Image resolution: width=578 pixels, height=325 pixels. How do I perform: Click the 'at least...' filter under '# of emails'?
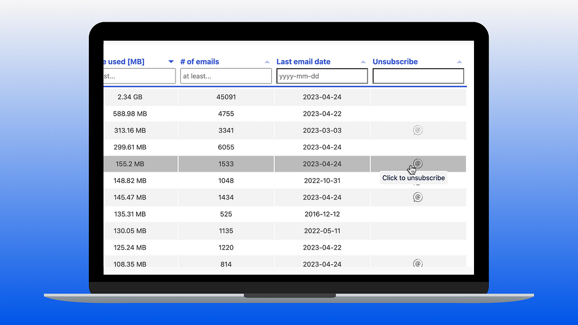coord(225,76)
